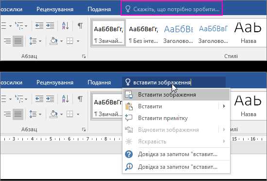Open the Подання tab in the bottom ribbon
Image resolution: width=267 pixels, height=181 pixels.
point(99,82)
